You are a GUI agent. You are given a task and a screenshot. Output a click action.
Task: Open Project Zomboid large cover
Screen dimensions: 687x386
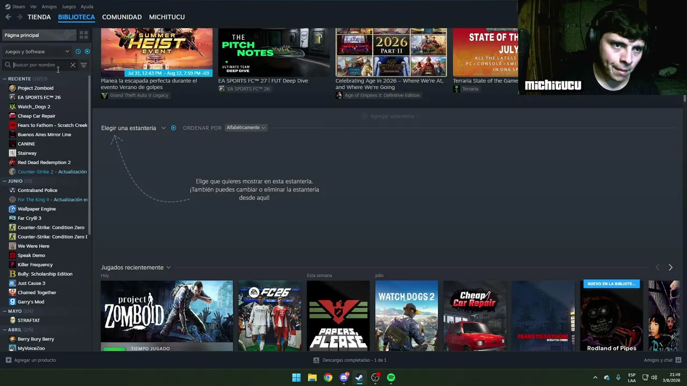pyautogui.click(x=167, y=316)
